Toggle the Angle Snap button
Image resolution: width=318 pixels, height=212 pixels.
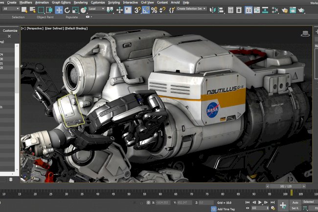point(146,10)
